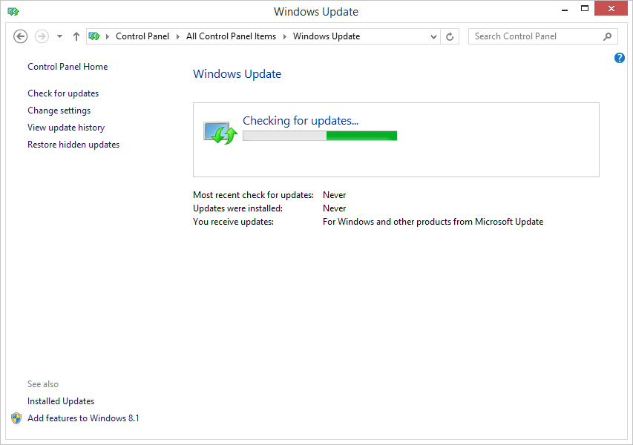Select the Windows Update breadcrumb in the address bar
The width and height of the screenshot is (633, 445).
click(327, 36)
